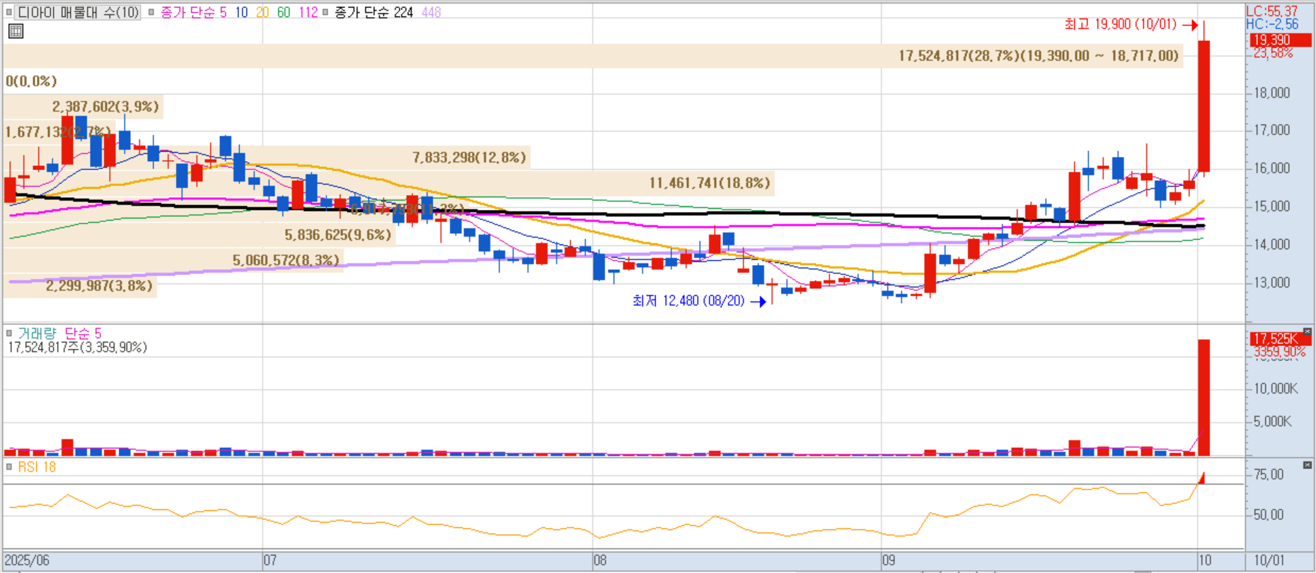The width and height of the screenshot is (1316, 573).
Task: Click the volume profile label 2,299,987(3.8%)
Action: point(99,285)
